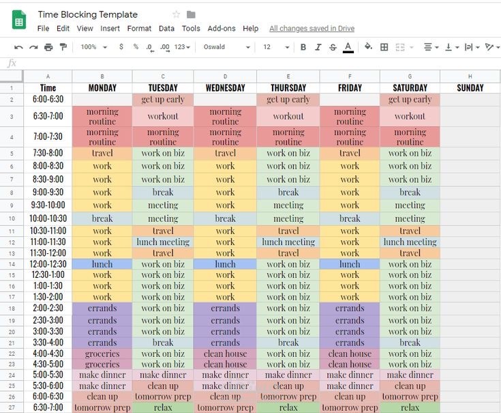Star the Time Blocking Template document
Viewport: 501px width, 413px height.
pos(176,14)
